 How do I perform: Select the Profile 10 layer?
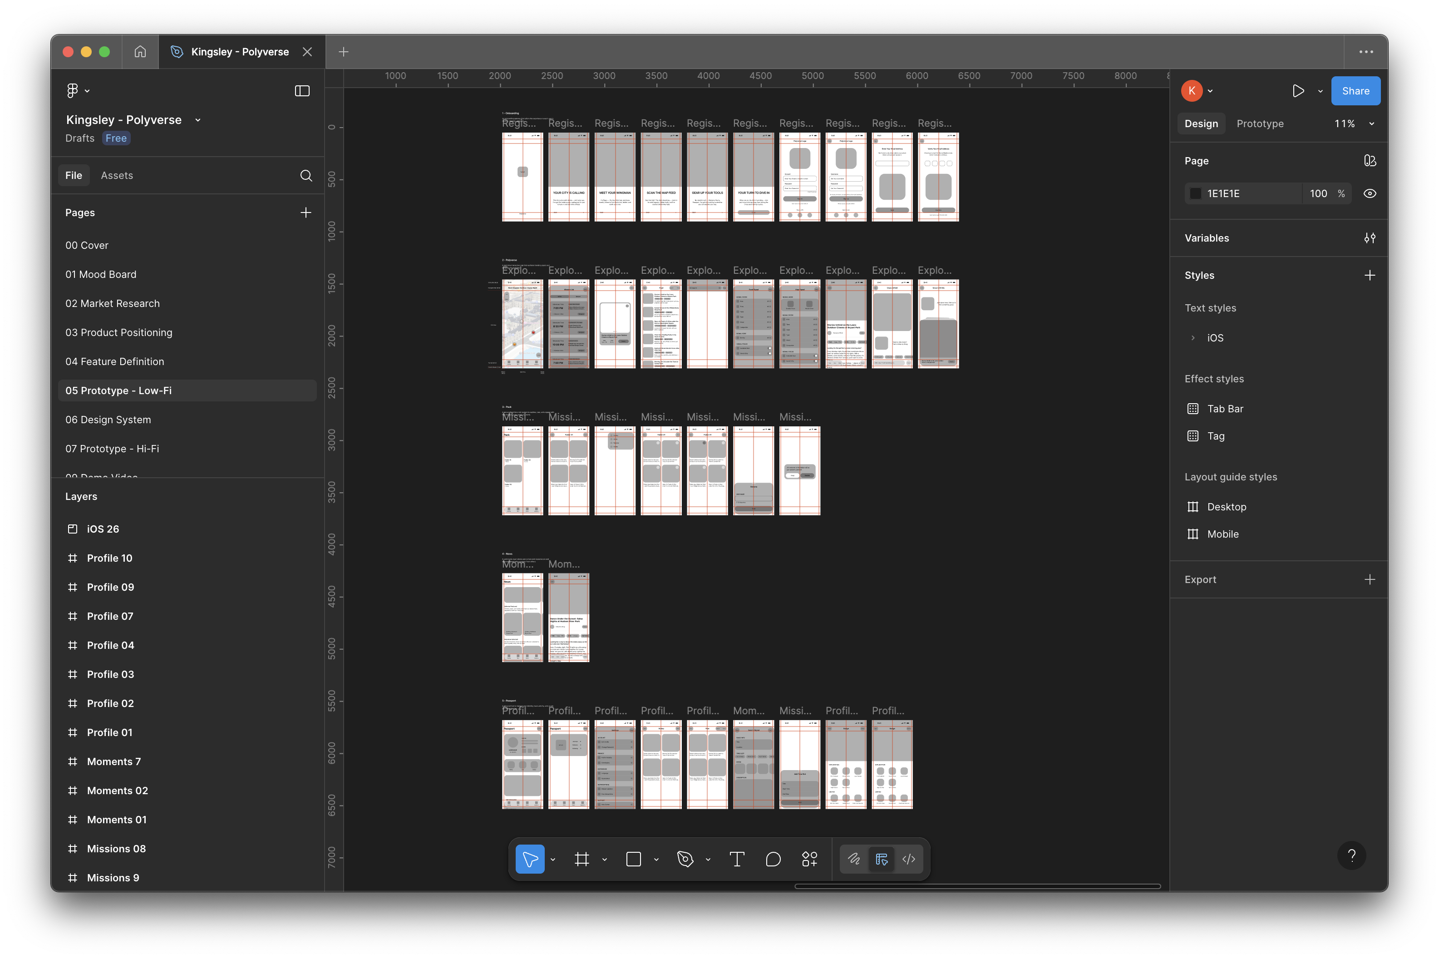(x=109, y=558)
